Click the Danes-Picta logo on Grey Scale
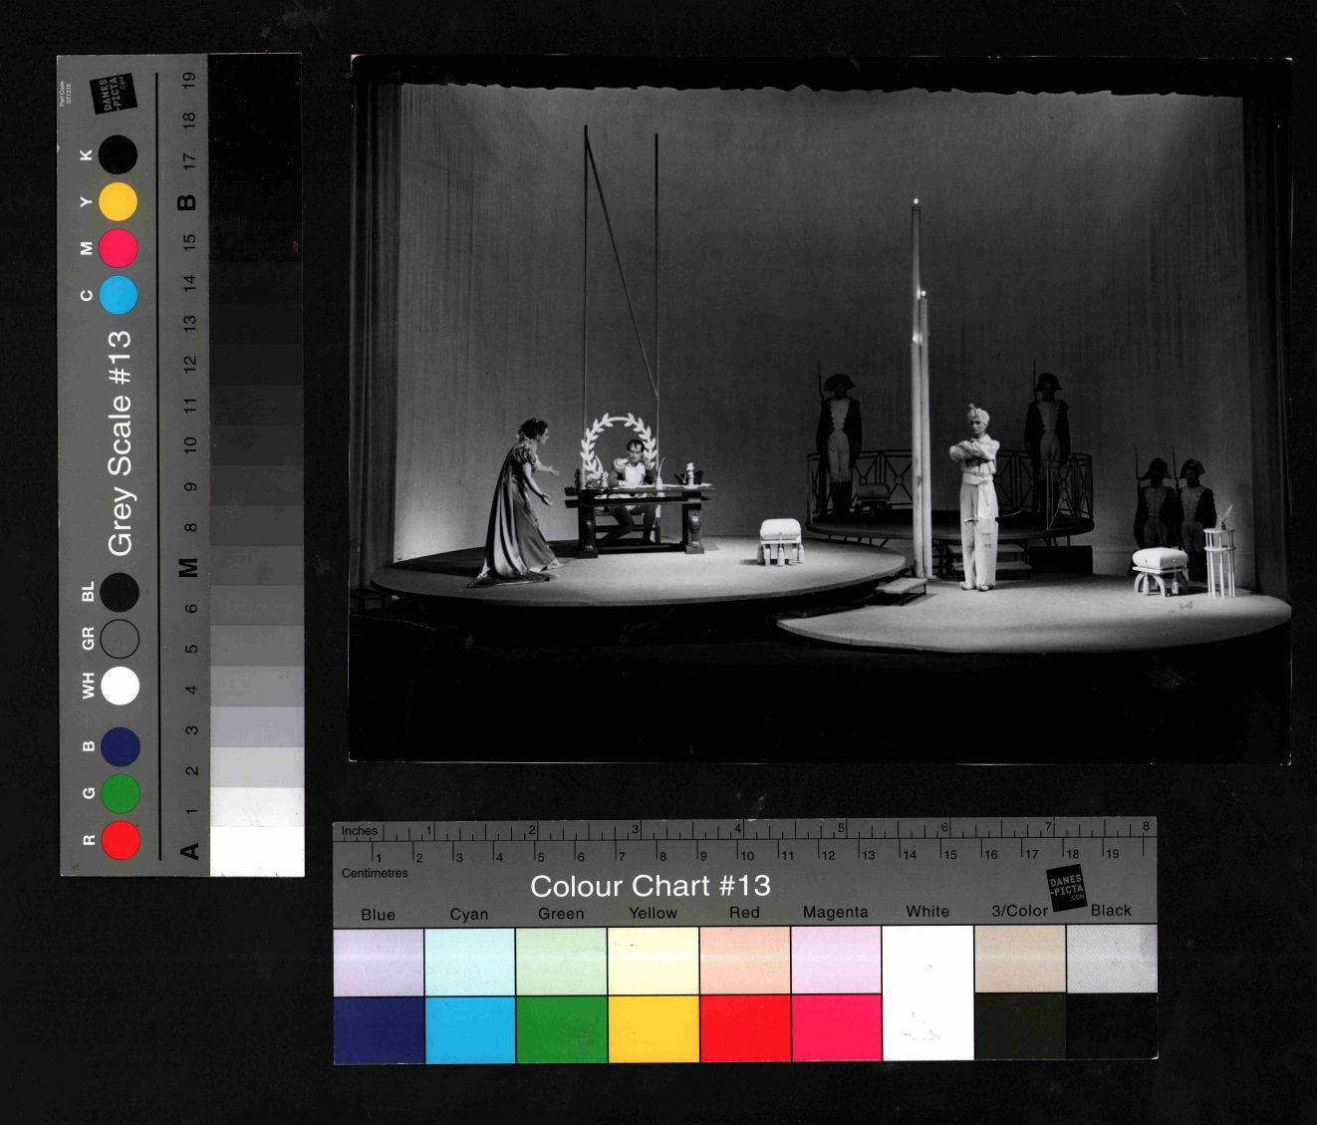This screenshot has height=1125, width=1317. [x=112, y=95]
